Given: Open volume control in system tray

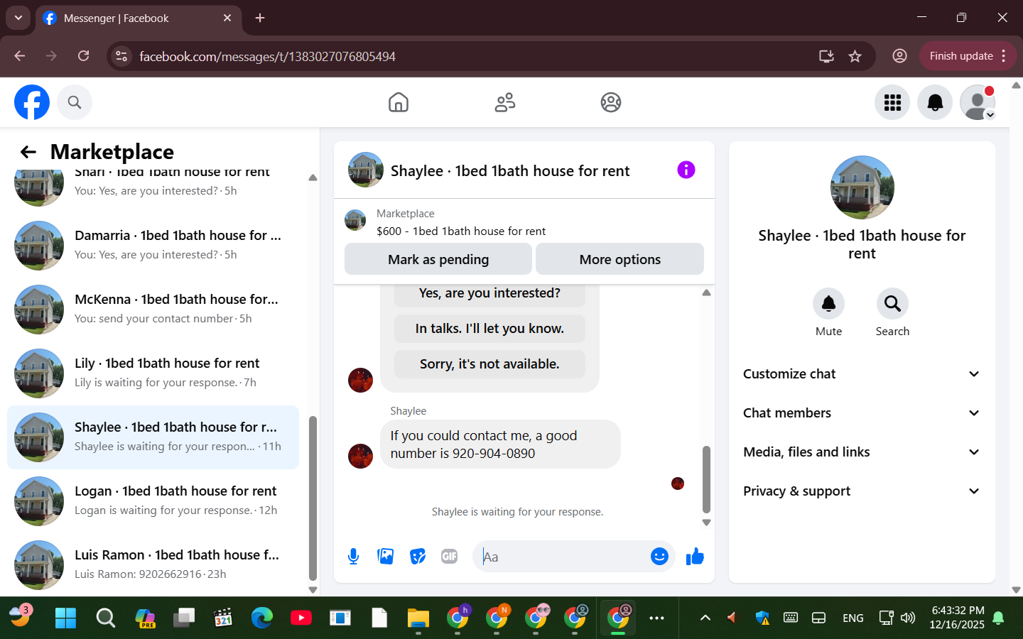Looking at the screenshot, I should coord(908,618).
